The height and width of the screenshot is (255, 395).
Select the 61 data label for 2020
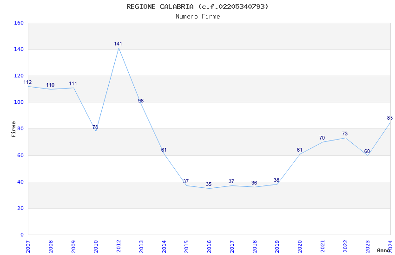(x=299, y=150)
